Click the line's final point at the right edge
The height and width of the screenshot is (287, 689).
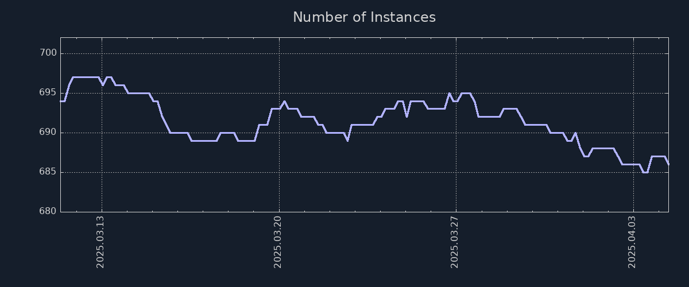pyautogui.click(x=668, y=164)
